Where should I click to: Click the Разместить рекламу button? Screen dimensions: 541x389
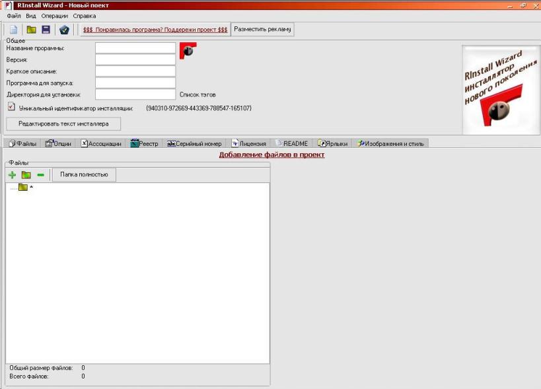point(262,29)
